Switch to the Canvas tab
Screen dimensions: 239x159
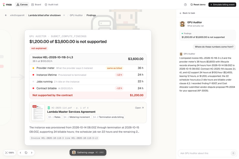(x=22, y=4)
